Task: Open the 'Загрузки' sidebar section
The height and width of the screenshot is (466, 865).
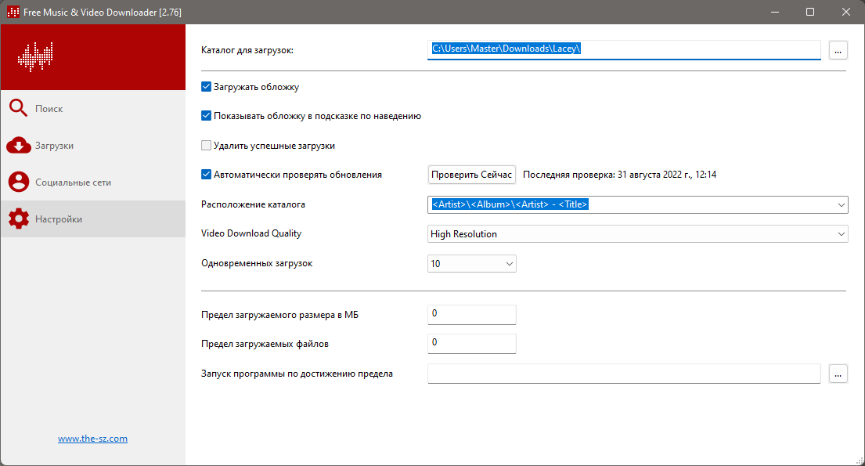Action: tap(55, 146)
